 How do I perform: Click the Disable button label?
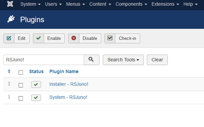click(x=90, y=39)
